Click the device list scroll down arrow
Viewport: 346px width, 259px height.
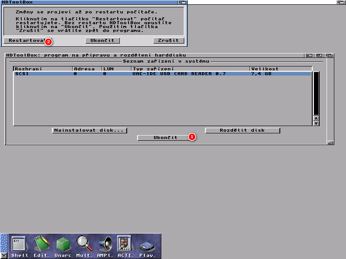(316, 123)
